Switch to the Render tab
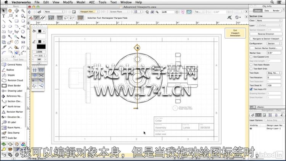Image resolution: width=286 pixels, height=161 pixels. pyautogui.click(x=276, y=11)
